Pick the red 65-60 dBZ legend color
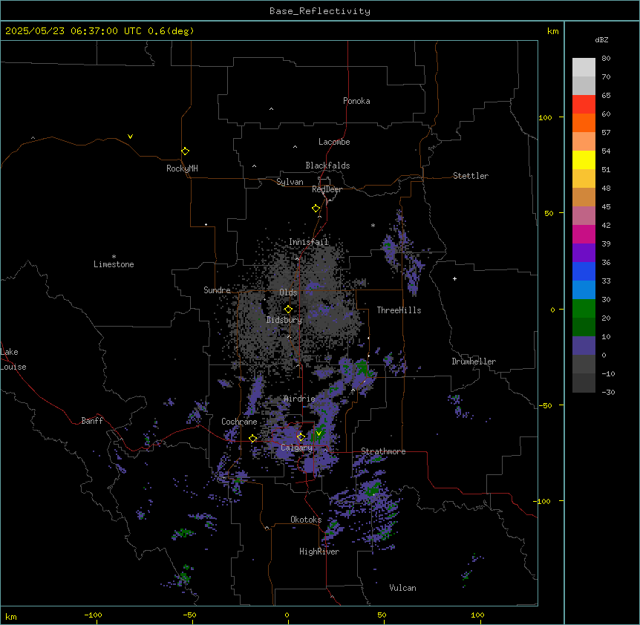 584,105
